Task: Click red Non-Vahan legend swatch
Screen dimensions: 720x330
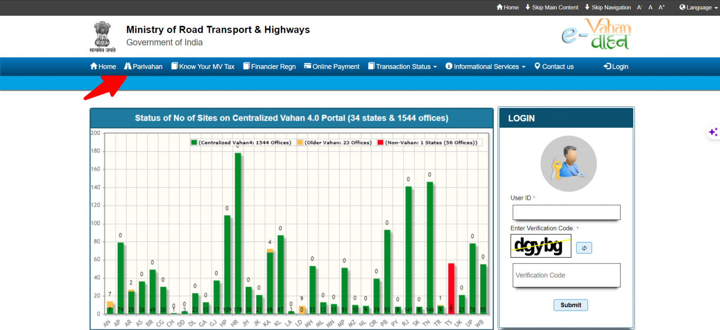Action: (x=380, y=142)
